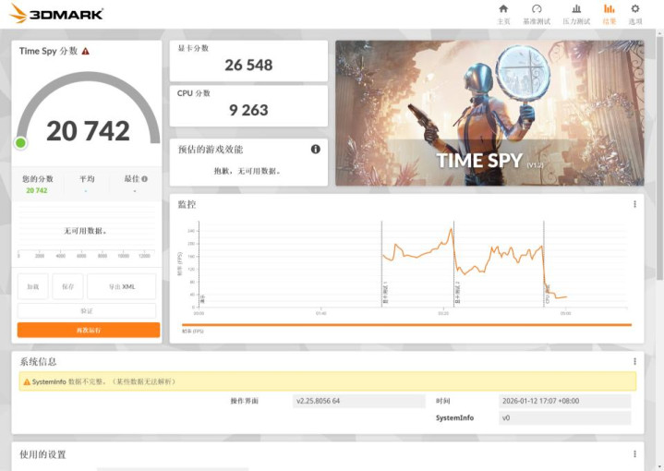Click the 抱歉，无可用数据。 message
The image size is (664, 471).
pos(247,171)
